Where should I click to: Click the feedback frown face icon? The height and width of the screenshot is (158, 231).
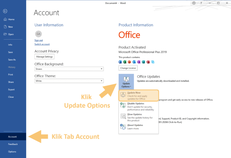(194, 3)
